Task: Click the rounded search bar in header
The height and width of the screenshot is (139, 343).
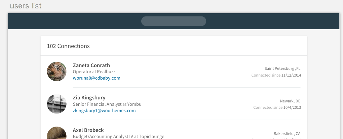Action: (x=174, y=21)
